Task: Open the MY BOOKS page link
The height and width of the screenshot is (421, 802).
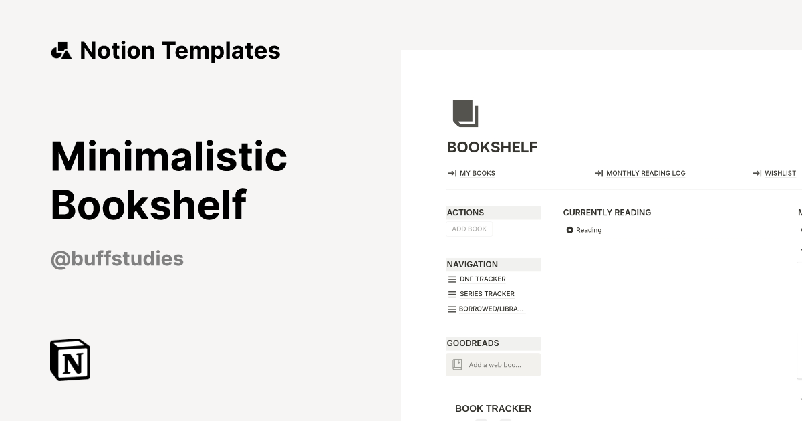Action: point(477,173)
